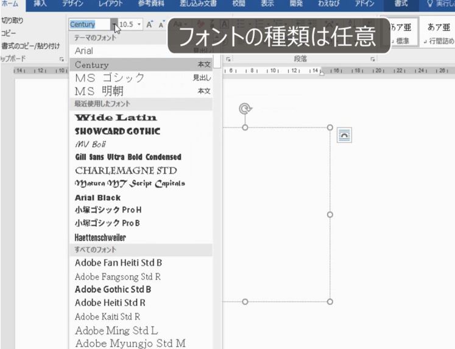The height and width of the screenshot is (349, 455).
Task: Click the 切り取り (cut) button
Action: pos(12,20)
